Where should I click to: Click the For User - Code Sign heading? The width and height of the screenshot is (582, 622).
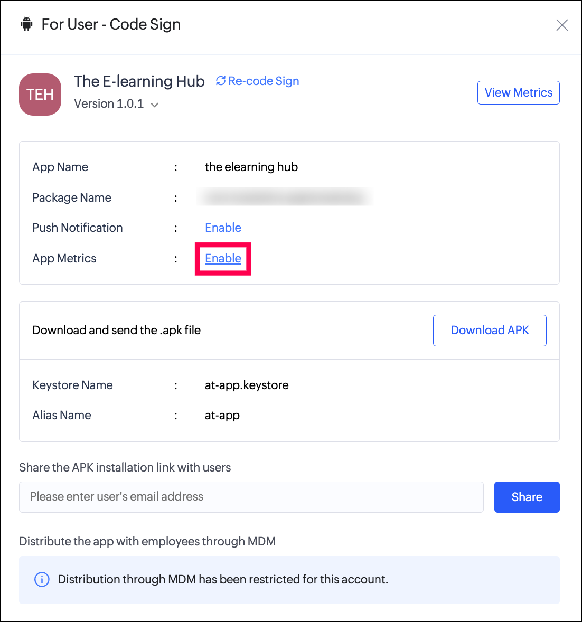click(x=111, y=24)
